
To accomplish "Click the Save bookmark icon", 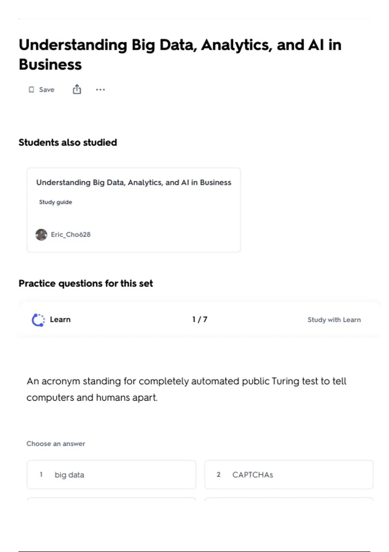I will (31, 90).
